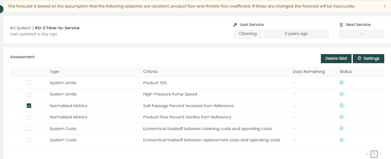Go to next page arrow
This screenshot has width=391, height=159.
pyautogui.click(x=380, y=154)
